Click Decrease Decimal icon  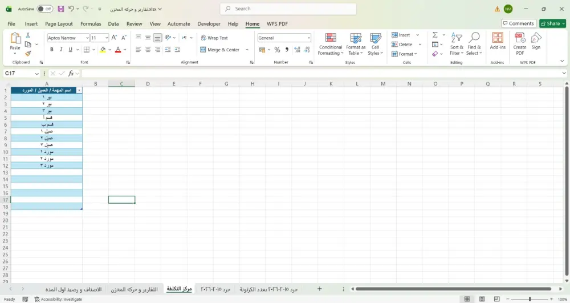[x=307, y=50]
